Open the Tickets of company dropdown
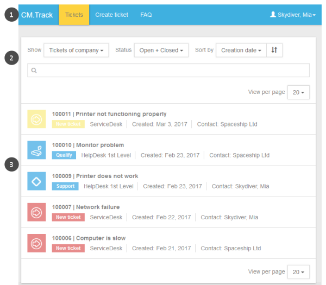Image resolution: width=326 pixels, height=285 pixels. [x=76, y=50]
